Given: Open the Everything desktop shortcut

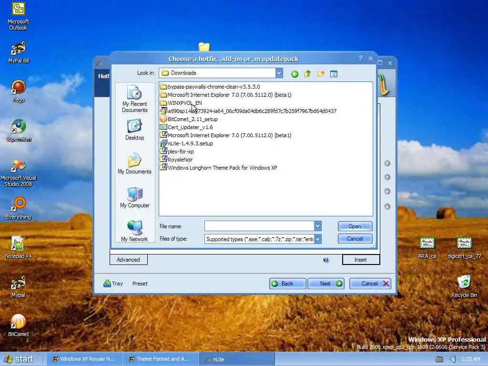Looking at the screenshot, I should [19, 209].
